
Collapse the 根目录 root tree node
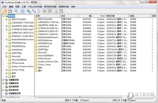coord(3,16)
